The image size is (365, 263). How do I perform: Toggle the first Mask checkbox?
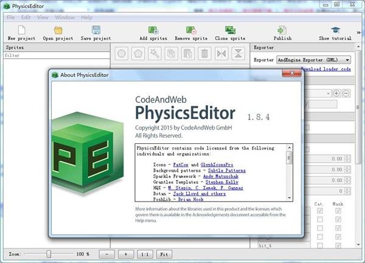tap(338, 211)
